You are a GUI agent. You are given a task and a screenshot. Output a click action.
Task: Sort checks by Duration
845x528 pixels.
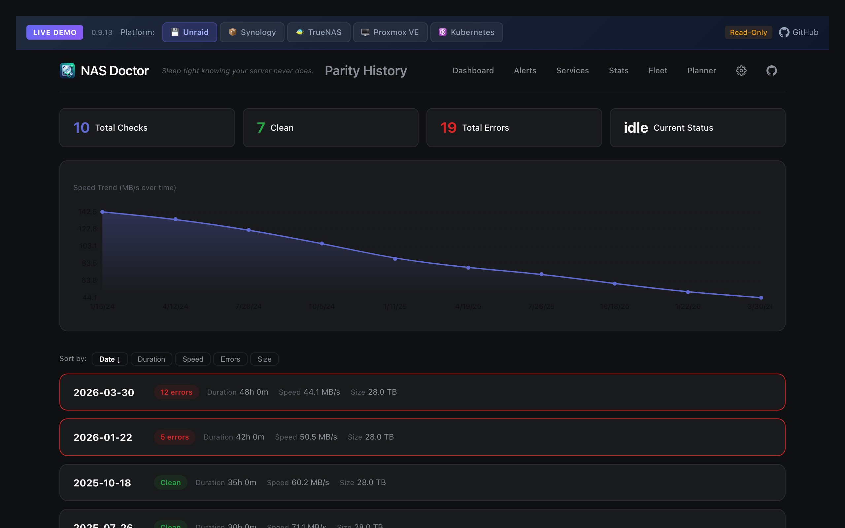(151, 359)
